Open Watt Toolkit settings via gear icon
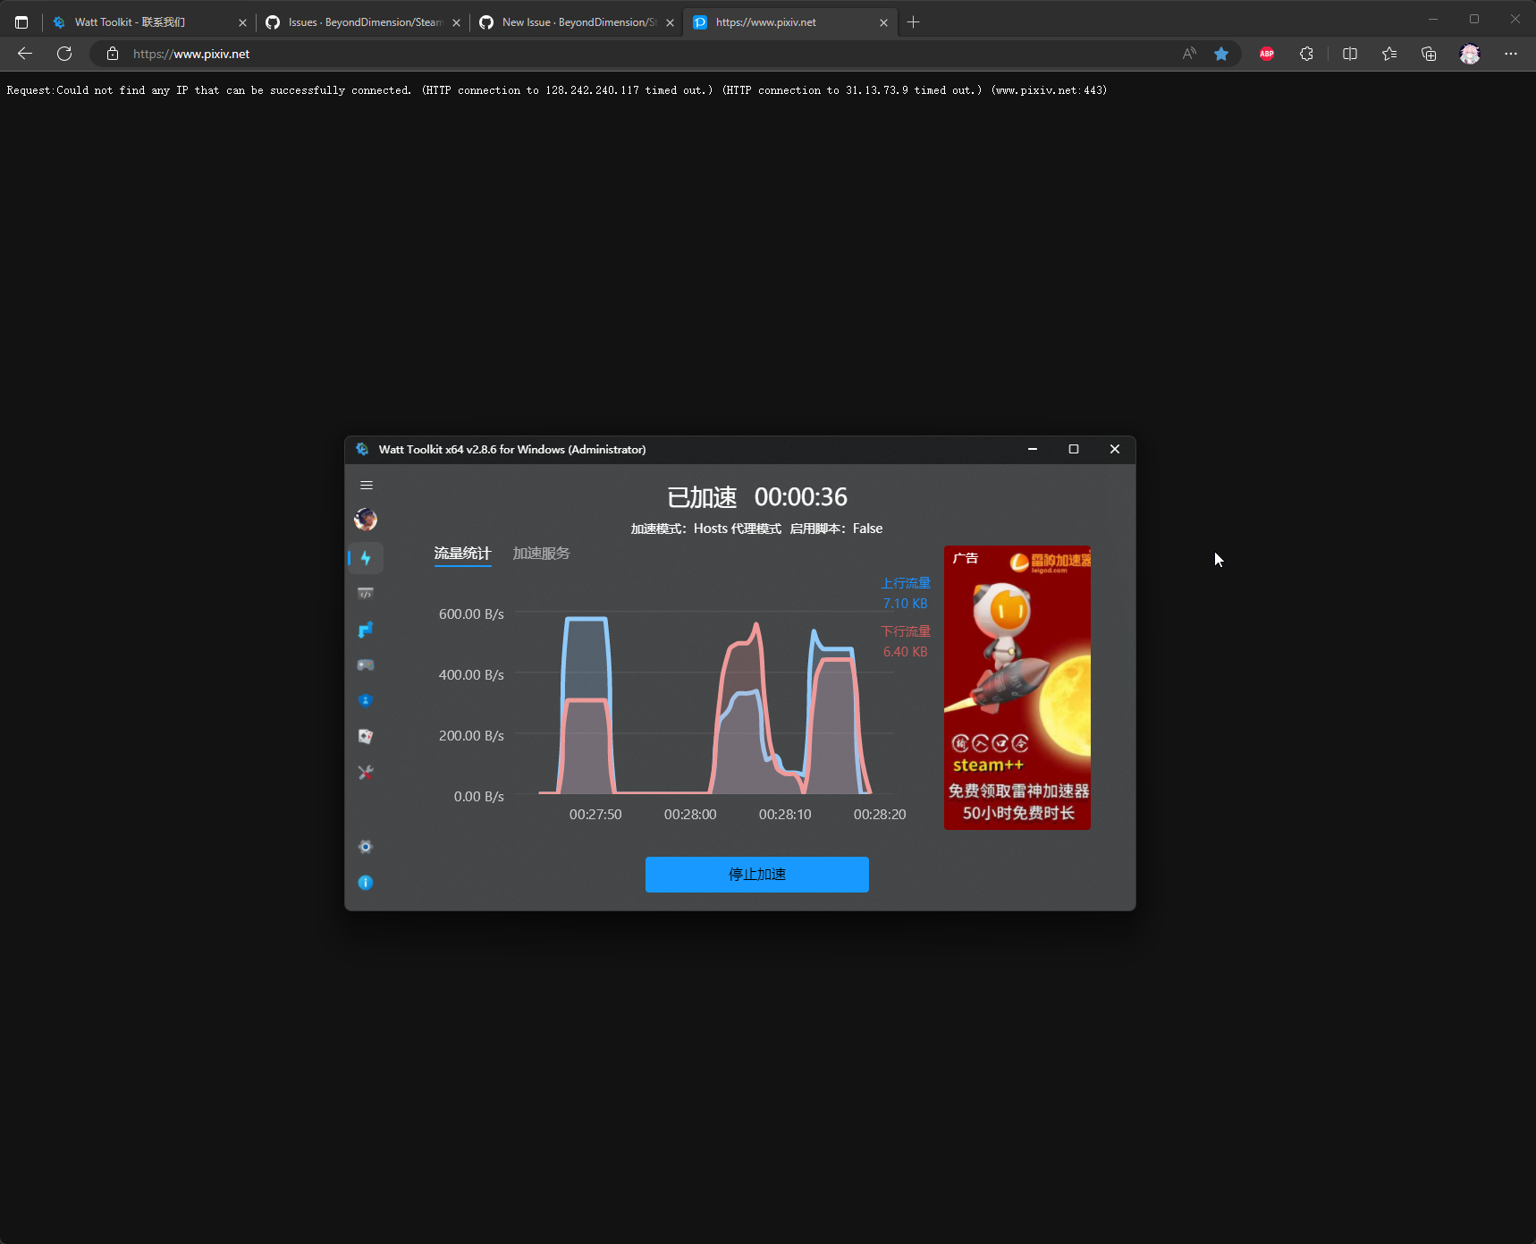1536x1244 pixels. pos(366,846)
